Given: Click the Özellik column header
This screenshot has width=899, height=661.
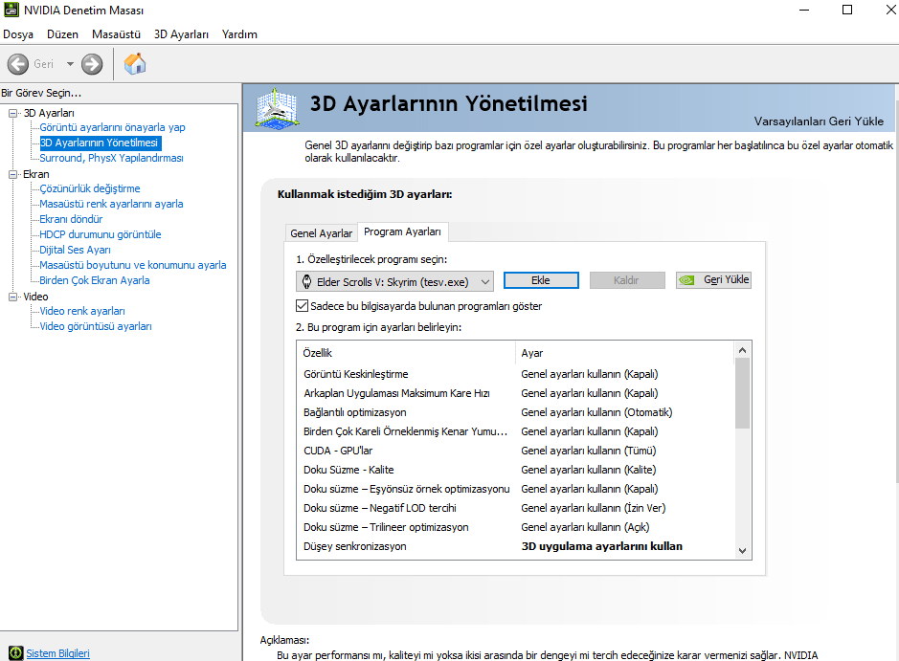Looking at the screenshot, I should [x=407, y=353].
